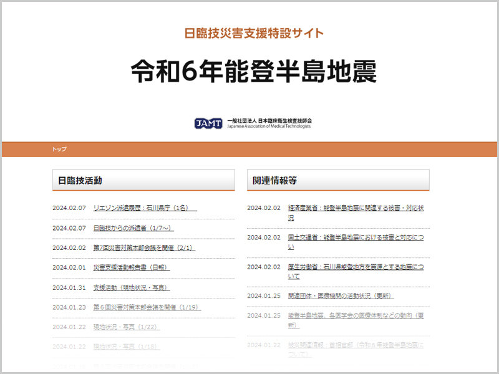Click the JAMT logo icon
The height and width of the screenshot is (374, 499).
[x=208, y=123]
